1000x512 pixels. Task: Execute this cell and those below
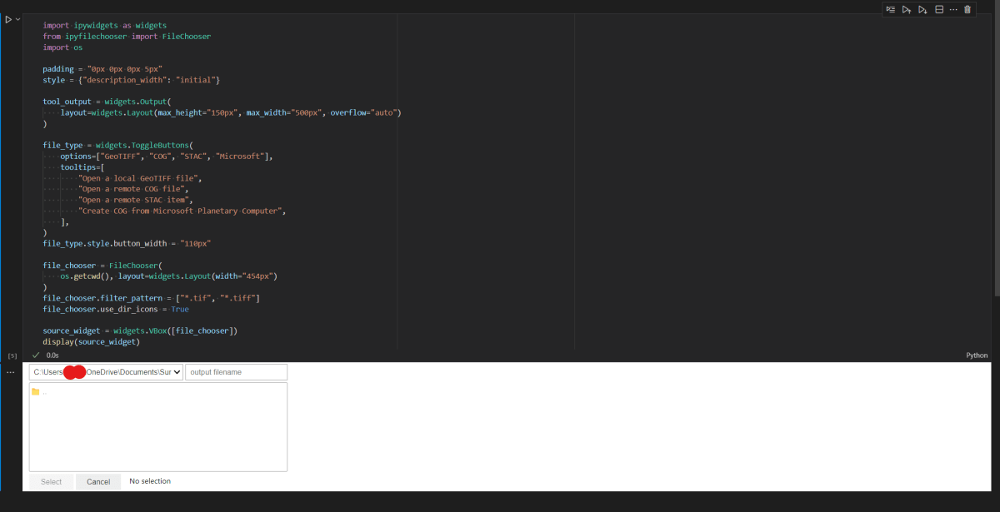[922, 9]
